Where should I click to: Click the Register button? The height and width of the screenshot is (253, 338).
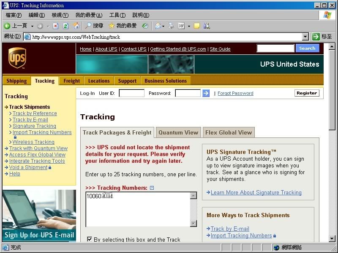point(307,93)
